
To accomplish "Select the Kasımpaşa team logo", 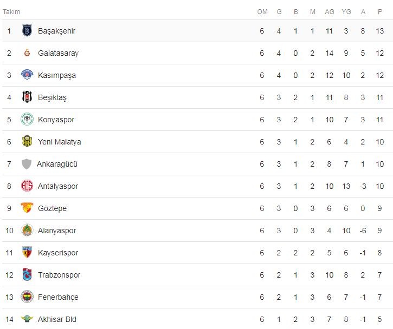I will click(27, 75).
